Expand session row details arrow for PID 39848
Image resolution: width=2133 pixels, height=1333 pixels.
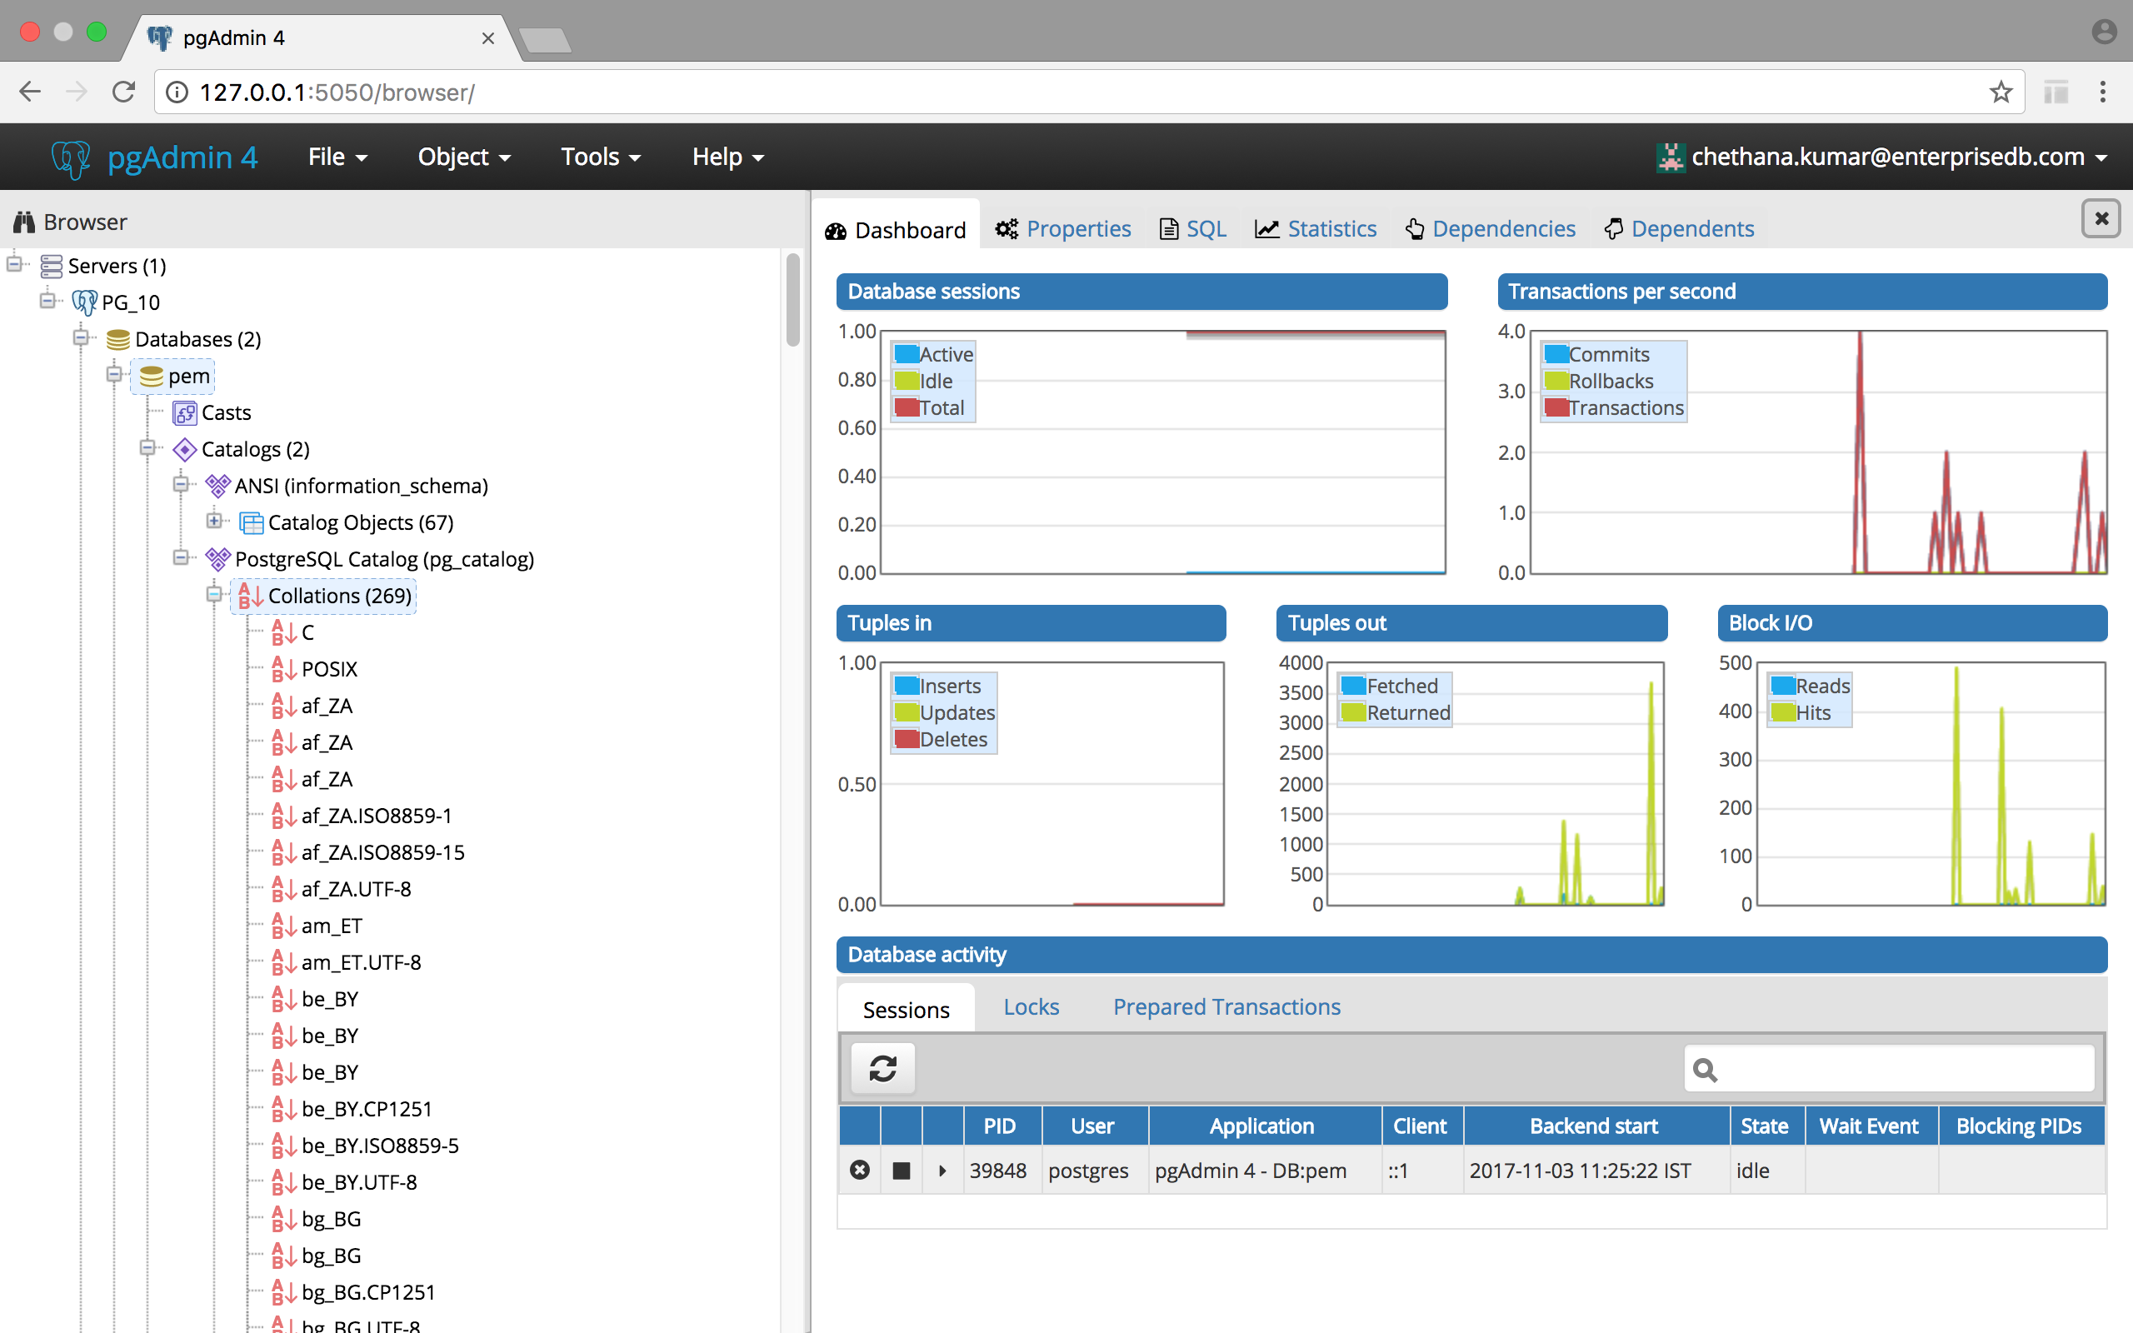(942, 1170)
